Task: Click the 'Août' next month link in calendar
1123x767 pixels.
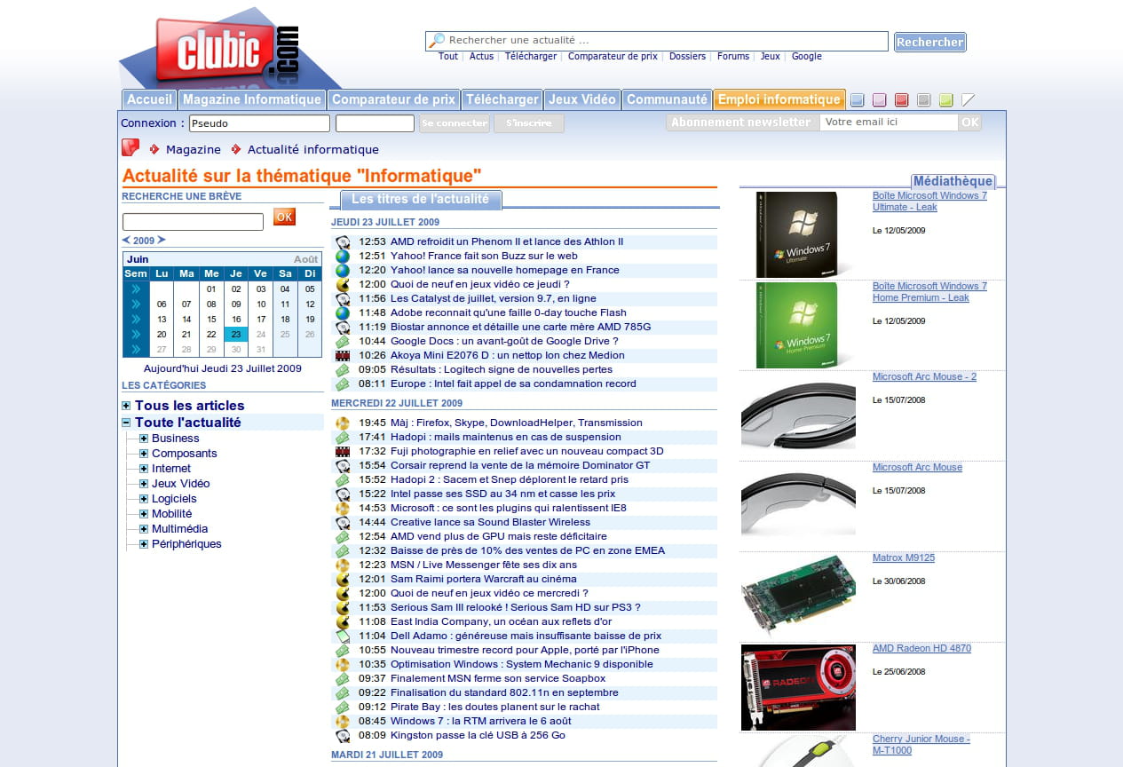Action: pos(306,260)
